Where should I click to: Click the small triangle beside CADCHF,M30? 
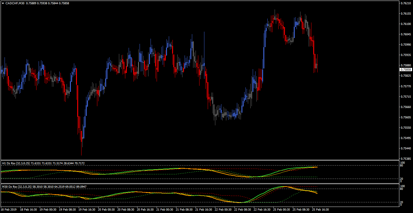click(x=3, y=3)
